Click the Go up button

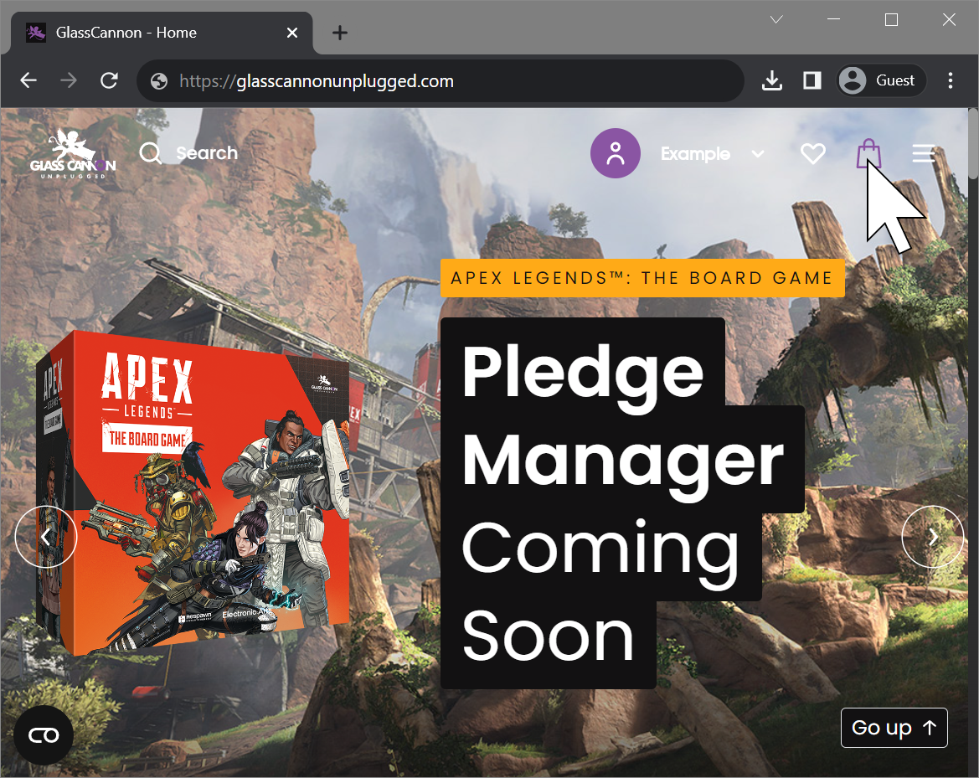point(894,728)
